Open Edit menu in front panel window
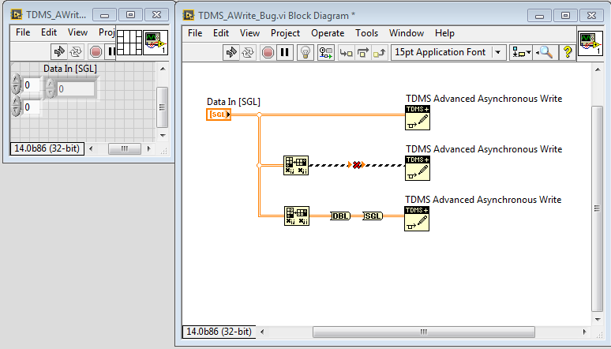Screen dimensions: 611x349 point(49,32)
